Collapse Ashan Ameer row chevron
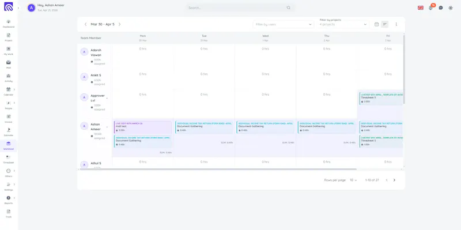461x230 pixels. (107, 127)
